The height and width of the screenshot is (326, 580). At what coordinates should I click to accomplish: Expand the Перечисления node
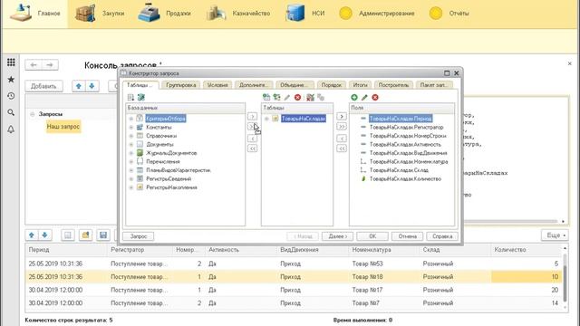coord(130,161)
